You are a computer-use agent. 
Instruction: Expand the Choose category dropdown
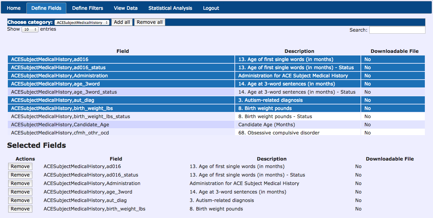click(83, 23)
